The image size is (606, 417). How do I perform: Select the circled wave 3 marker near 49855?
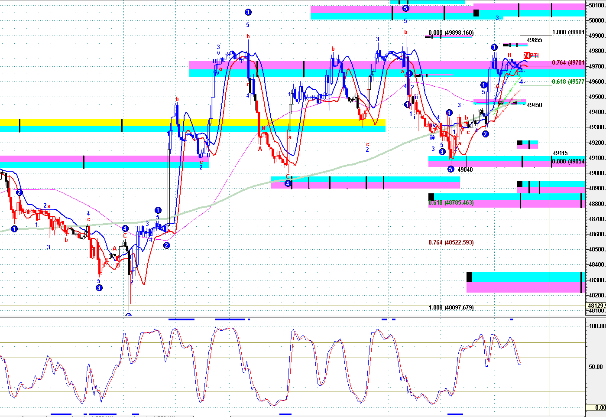[494, 47]
